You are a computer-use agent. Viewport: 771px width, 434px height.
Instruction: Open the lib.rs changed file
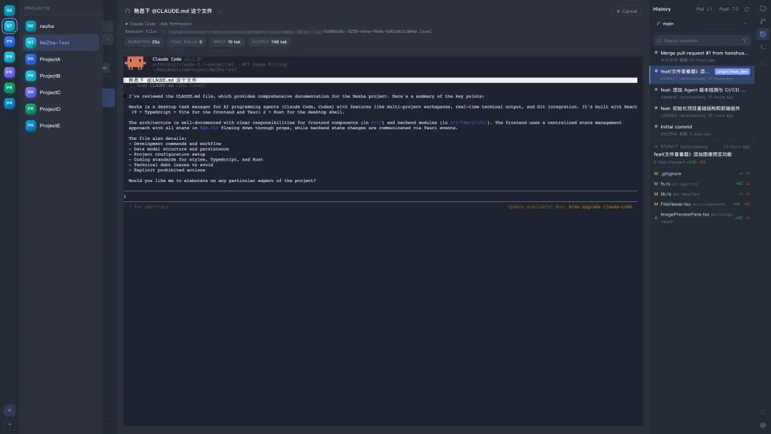[702, 194]
